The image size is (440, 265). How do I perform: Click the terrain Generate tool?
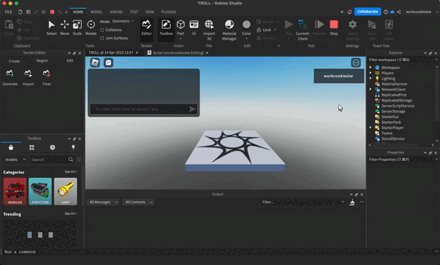(10, 78)
